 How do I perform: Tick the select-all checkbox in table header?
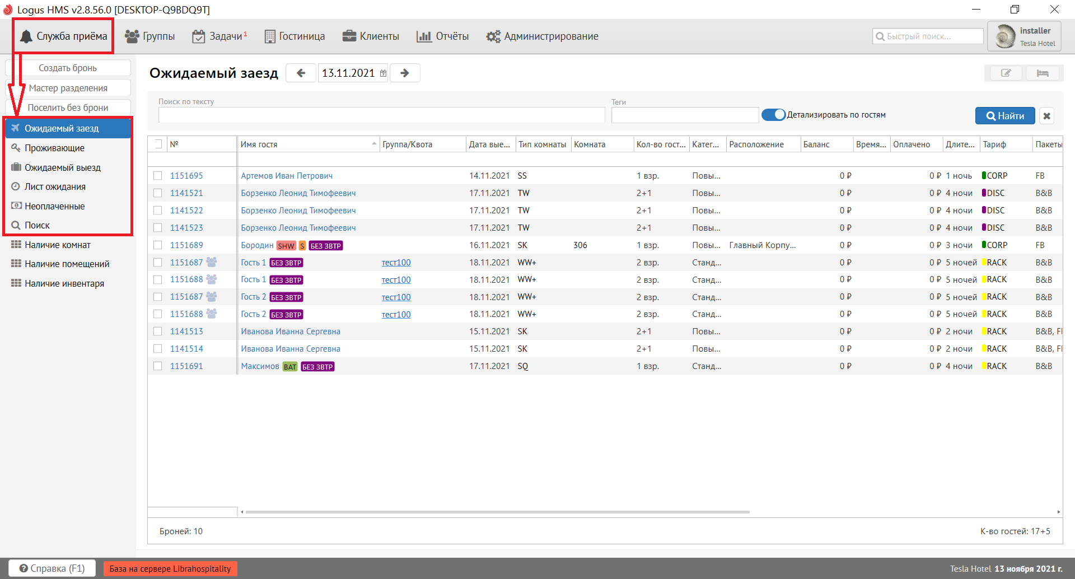click(x=158, y=144)
